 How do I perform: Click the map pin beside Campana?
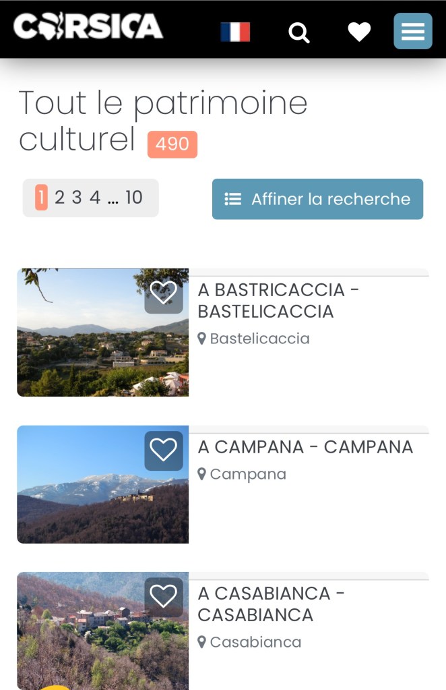point(201,474)
